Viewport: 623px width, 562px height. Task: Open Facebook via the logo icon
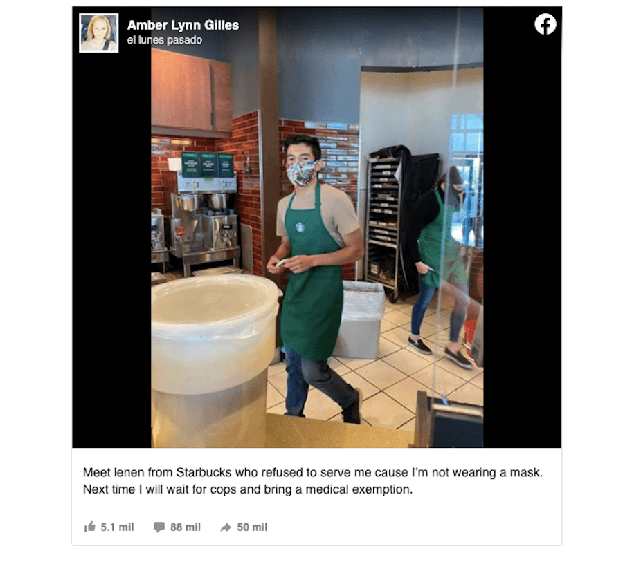point(545,25)
